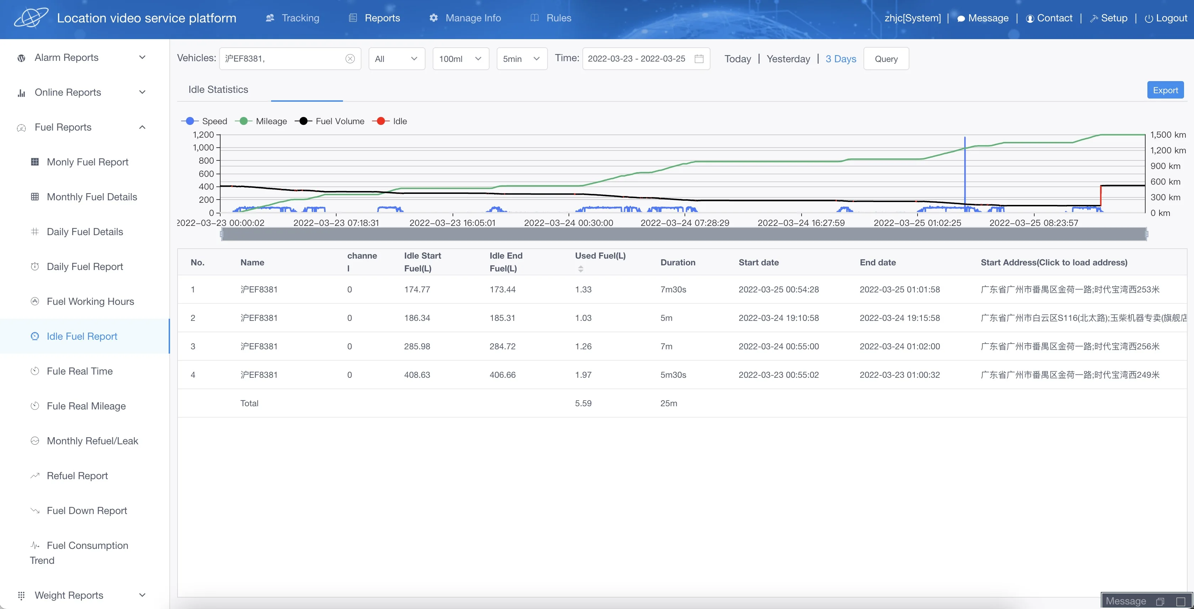Clear the vehicle field with the X icon
Viewport: 1194px width, 609px height.
pos(350,59)
